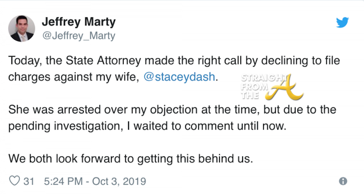This screenshot has width=364, height=196.
Task: Open the @Jeffrey_Marty handle link
Action: 78,35
